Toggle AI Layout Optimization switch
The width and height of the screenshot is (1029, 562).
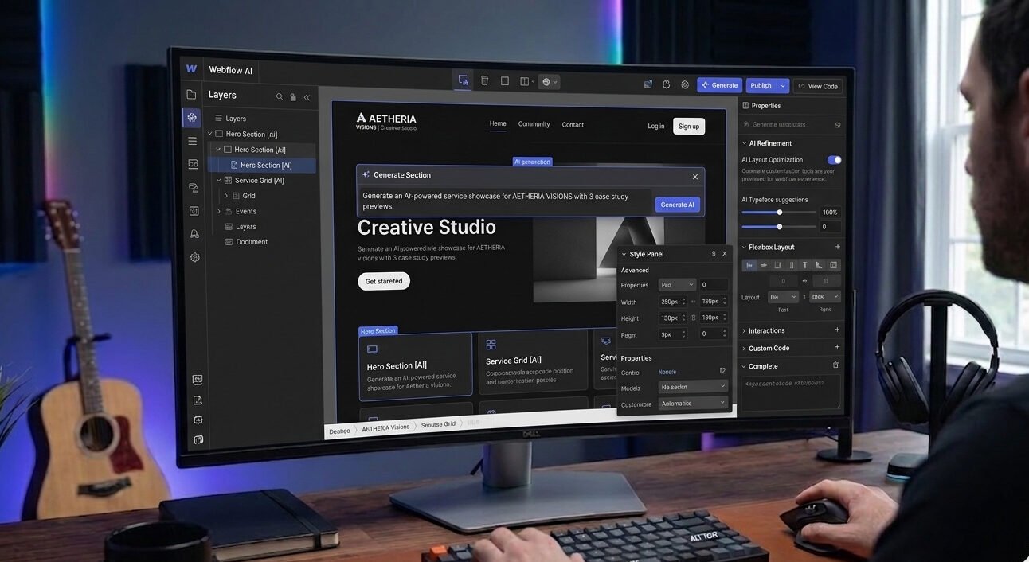(x=834, y=160)
